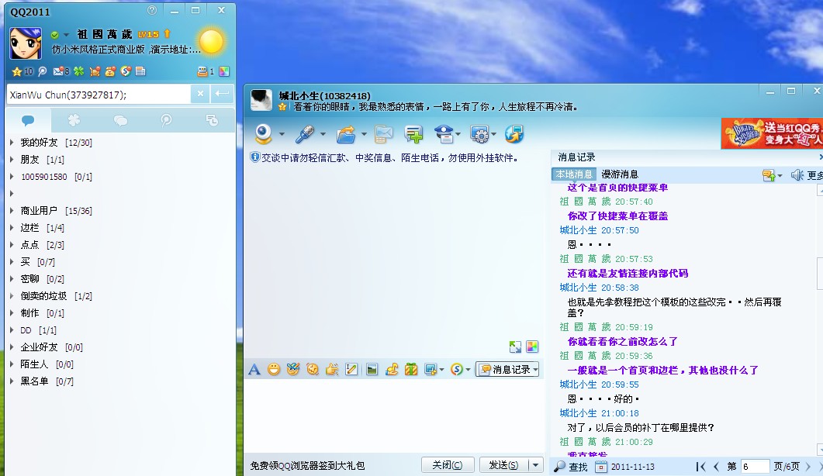Click the LV15 level badge

148,35
